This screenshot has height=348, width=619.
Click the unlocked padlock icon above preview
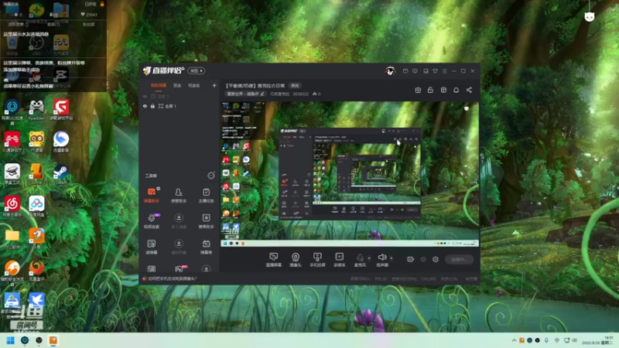click(430, 90)
